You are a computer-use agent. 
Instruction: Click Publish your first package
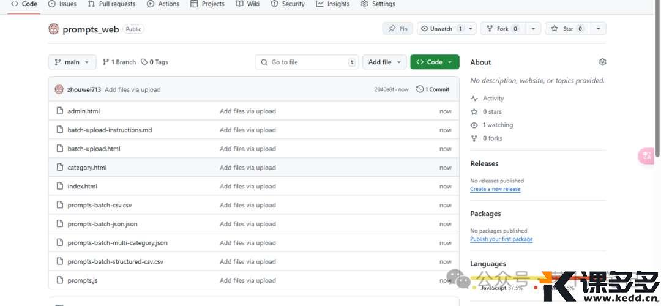pyautogui.click(x=502, y=239)
